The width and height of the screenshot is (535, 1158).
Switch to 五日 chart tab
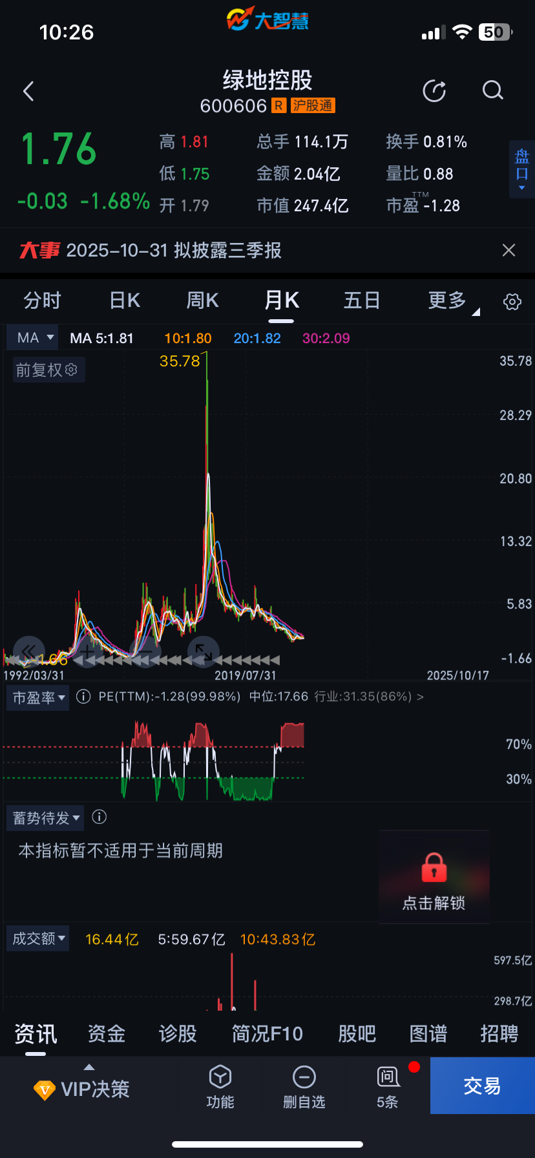pyautogui.click(x=362, y=300)
